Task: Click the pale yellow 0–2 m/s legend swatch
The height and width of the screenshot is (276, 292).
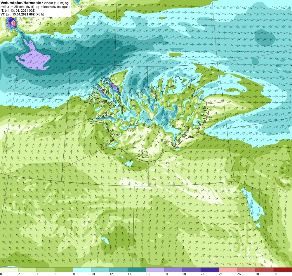Action: (x=9, y=270)
